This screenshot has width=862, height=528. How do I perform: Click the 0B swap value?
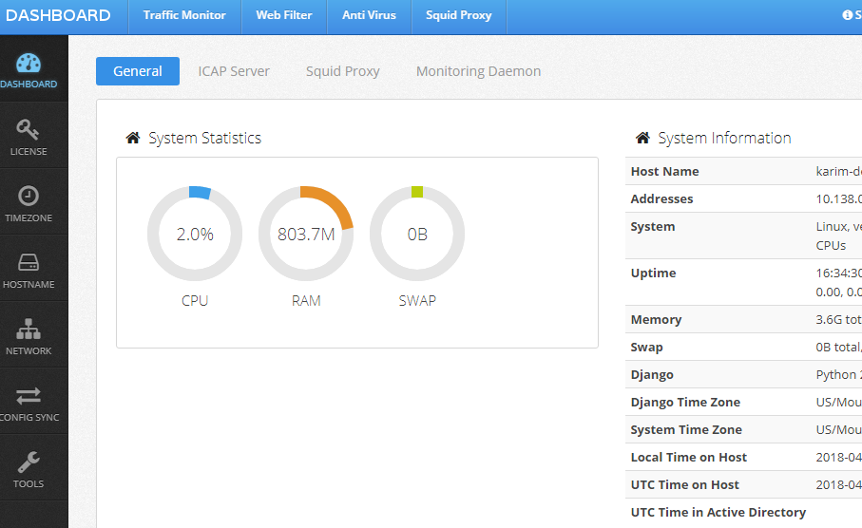tap(417, 235)
